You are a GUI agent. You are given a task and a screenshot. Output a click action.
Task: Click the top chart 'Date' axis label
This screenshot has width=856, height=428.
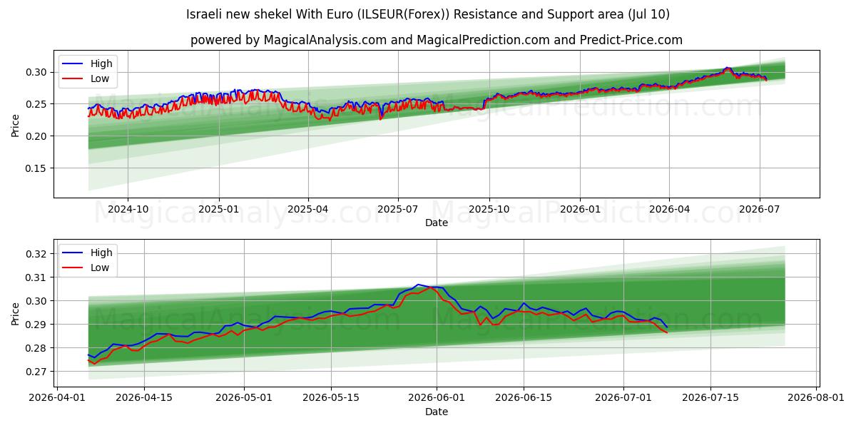click(437, 223)
